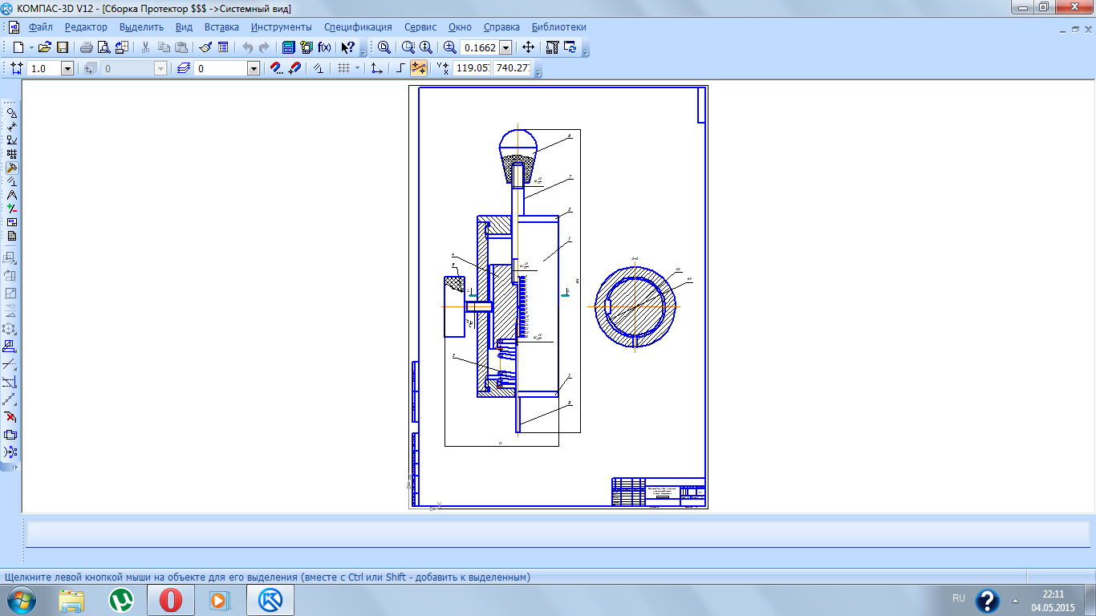Select the Dimensions panel icon in the left toolbar
Image resolution: width=1096 pixels, height=616 pixels.
(x=11, y=127)
